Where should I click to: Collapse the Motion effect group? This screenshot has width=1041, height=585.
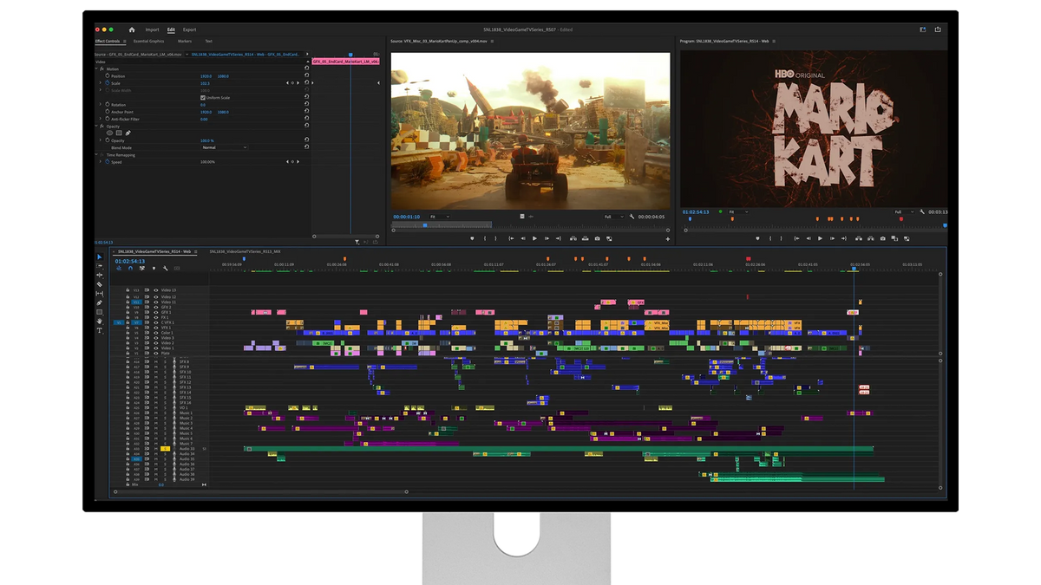pyautogui.click(x=97, y=69)
